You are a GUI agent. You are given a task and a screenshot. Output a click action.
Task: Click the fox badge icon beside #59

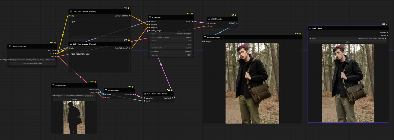point(387,24)
